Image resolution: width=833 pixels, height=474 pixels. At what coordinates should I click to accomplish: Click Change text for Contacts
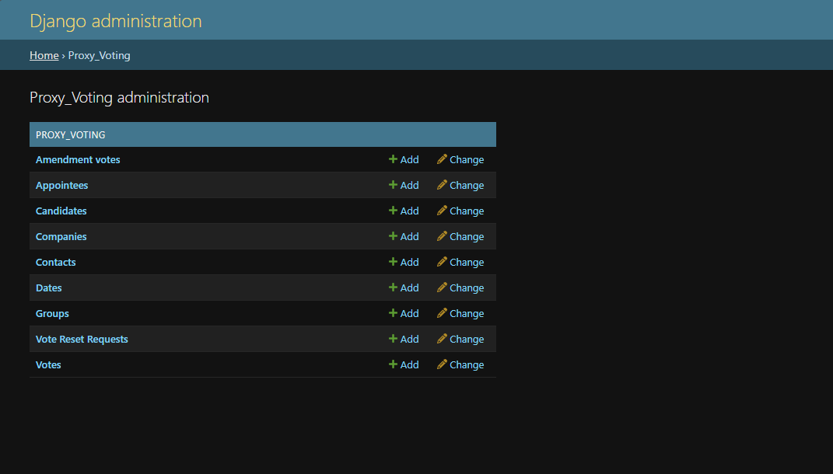click(467, 262)
